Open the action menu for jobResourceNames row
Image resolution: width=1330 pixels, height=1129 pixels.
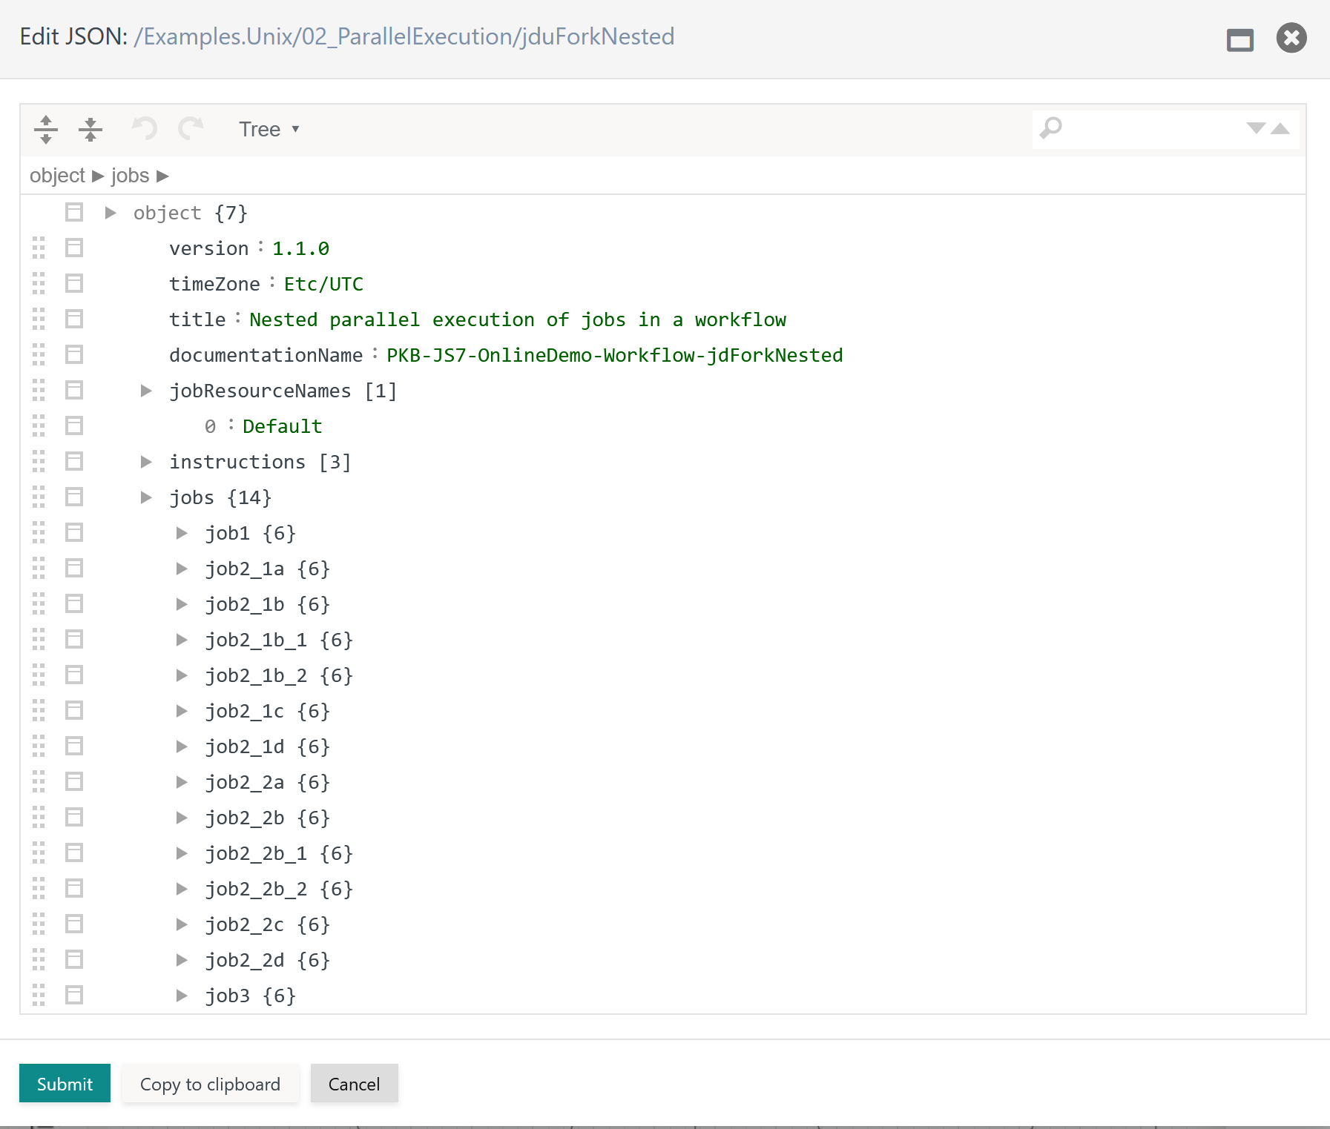click(74, 390)
